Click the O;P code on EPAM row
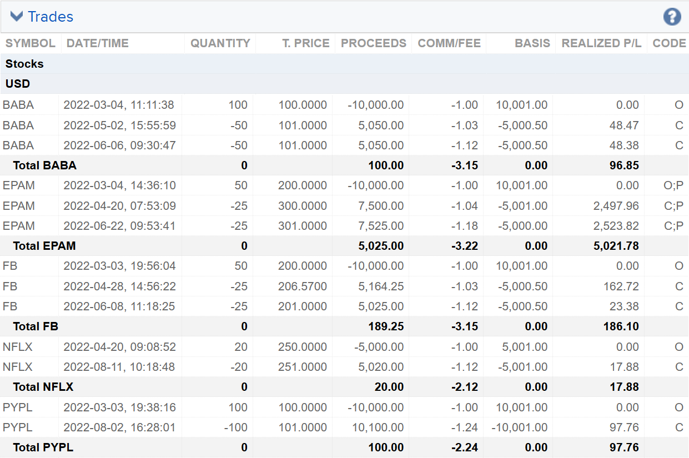Screen dimensions: 689x458 673,185
